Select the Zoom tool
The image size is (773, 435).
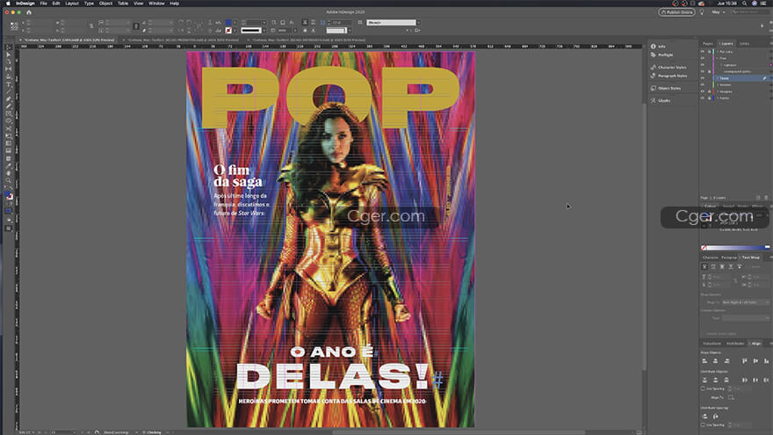(x=9, y=181)
